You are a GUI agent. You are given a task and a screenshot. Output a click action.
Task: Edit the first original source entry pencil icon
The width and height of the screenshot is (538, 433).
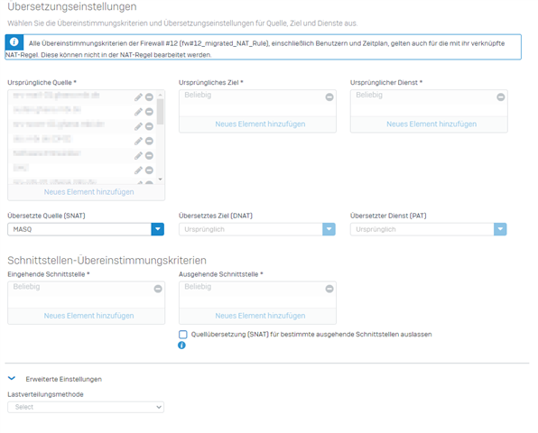coord(138,97)
